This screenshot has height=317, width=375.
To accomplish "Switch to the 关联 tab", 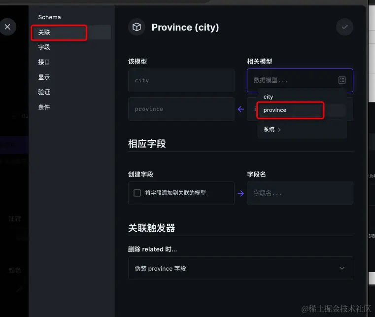I will pyautogui.click(x=44, y=33).
